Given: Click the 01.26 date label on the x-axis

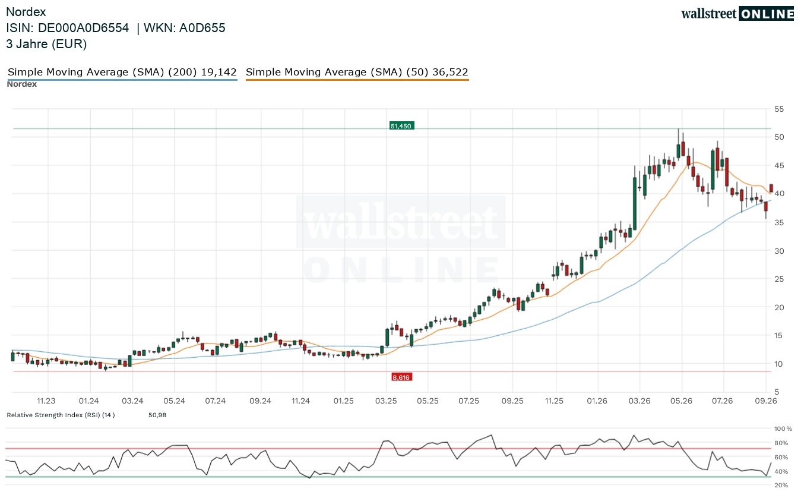Looking at the screenshot, I should [597, 401].
